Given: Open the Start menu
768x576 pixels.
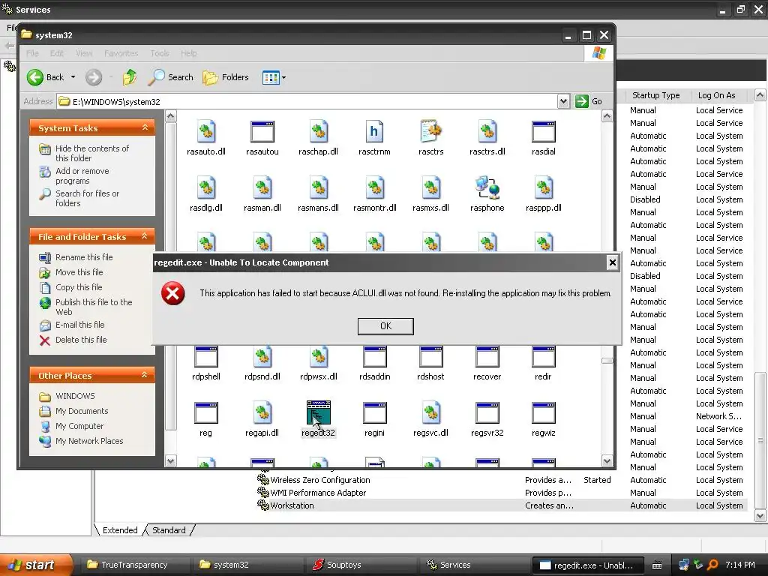Looking at the screenshot, I should click(37, 565).
